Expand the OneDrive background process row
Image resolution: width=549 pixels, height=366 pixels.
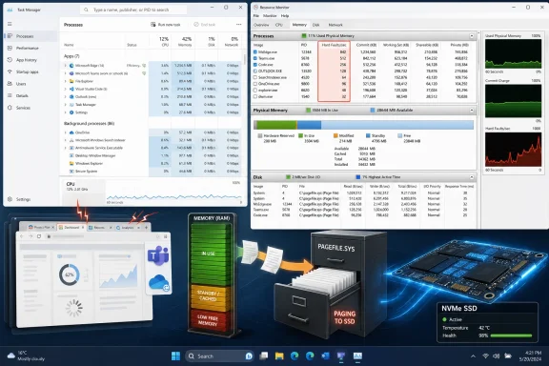(65, 132)
